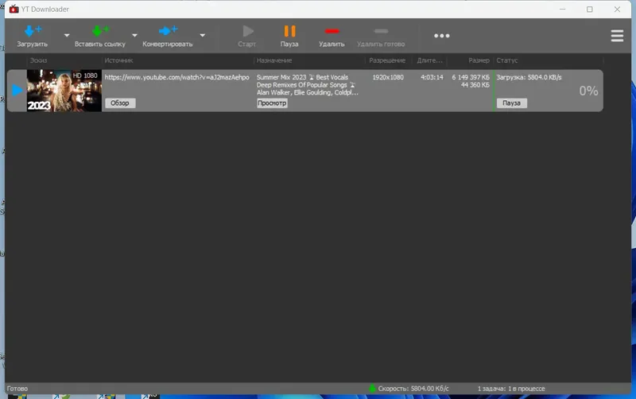Screen dimensions: 636x399
Task: Select the YouTube source URL text
Action: coord(176,77)
